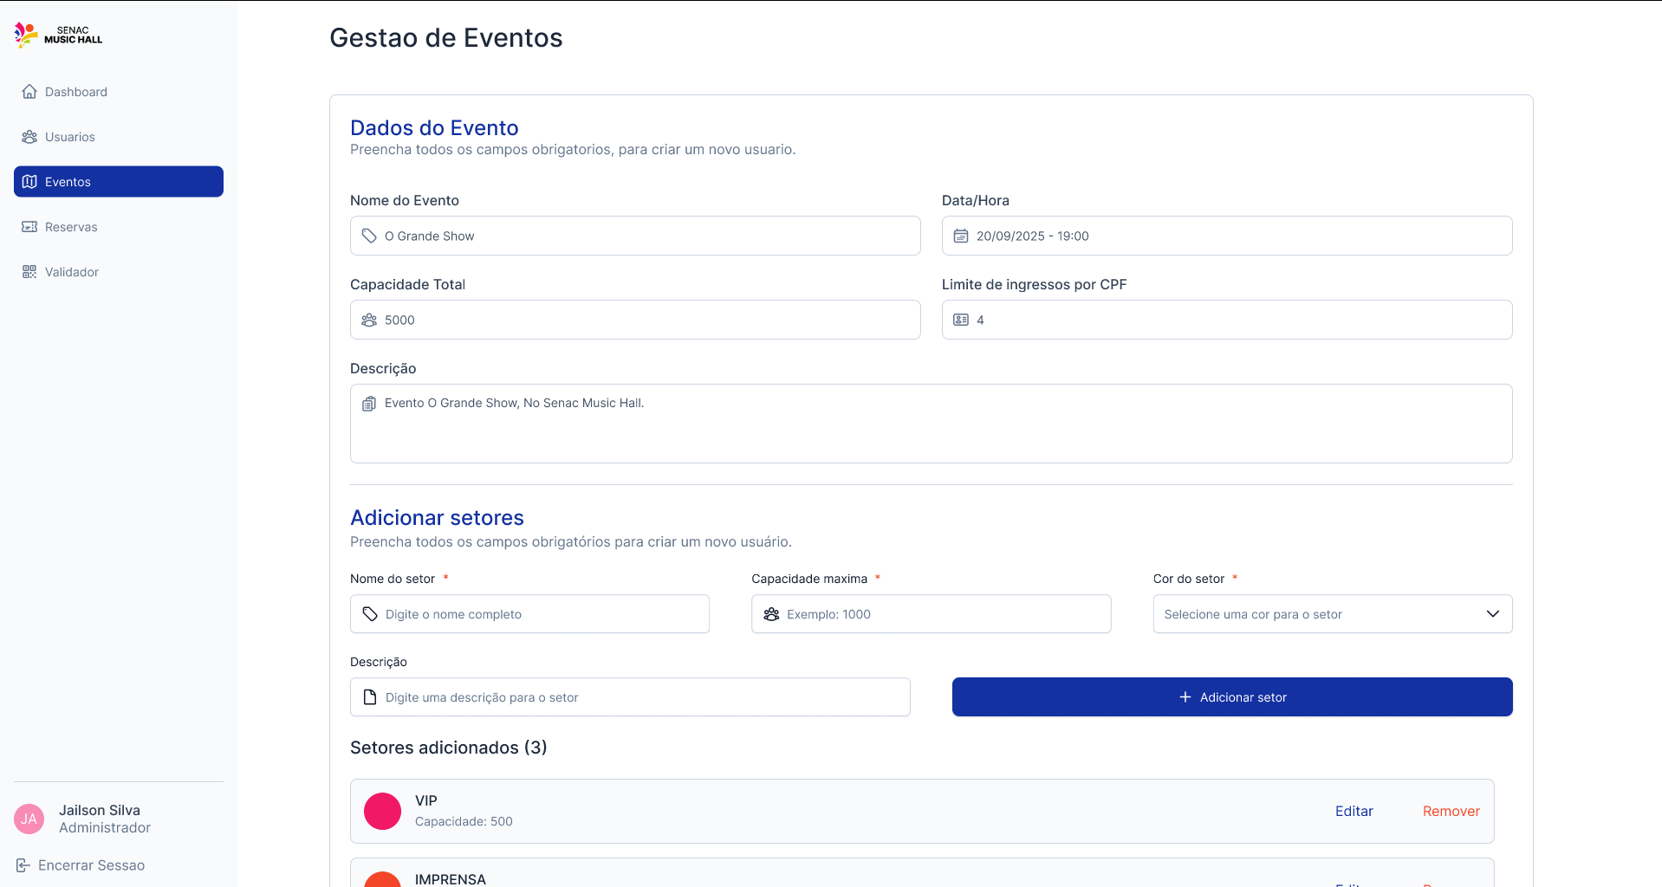1662x887 pixels.
Task: Remove the VIP sector
Action: coord(1451,812)
